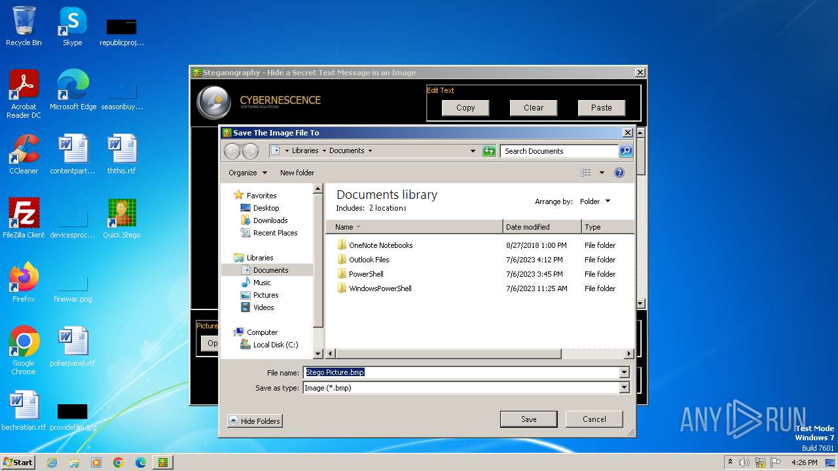Viewport: 838px width, 471px height.
Task: Click Clear in Edit Text panel
Action: coord(534,108)
